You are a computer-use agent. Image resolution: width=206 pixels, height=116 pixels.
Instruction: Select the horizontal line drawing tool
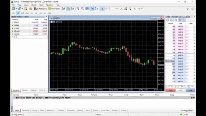[x=117, y=9]
